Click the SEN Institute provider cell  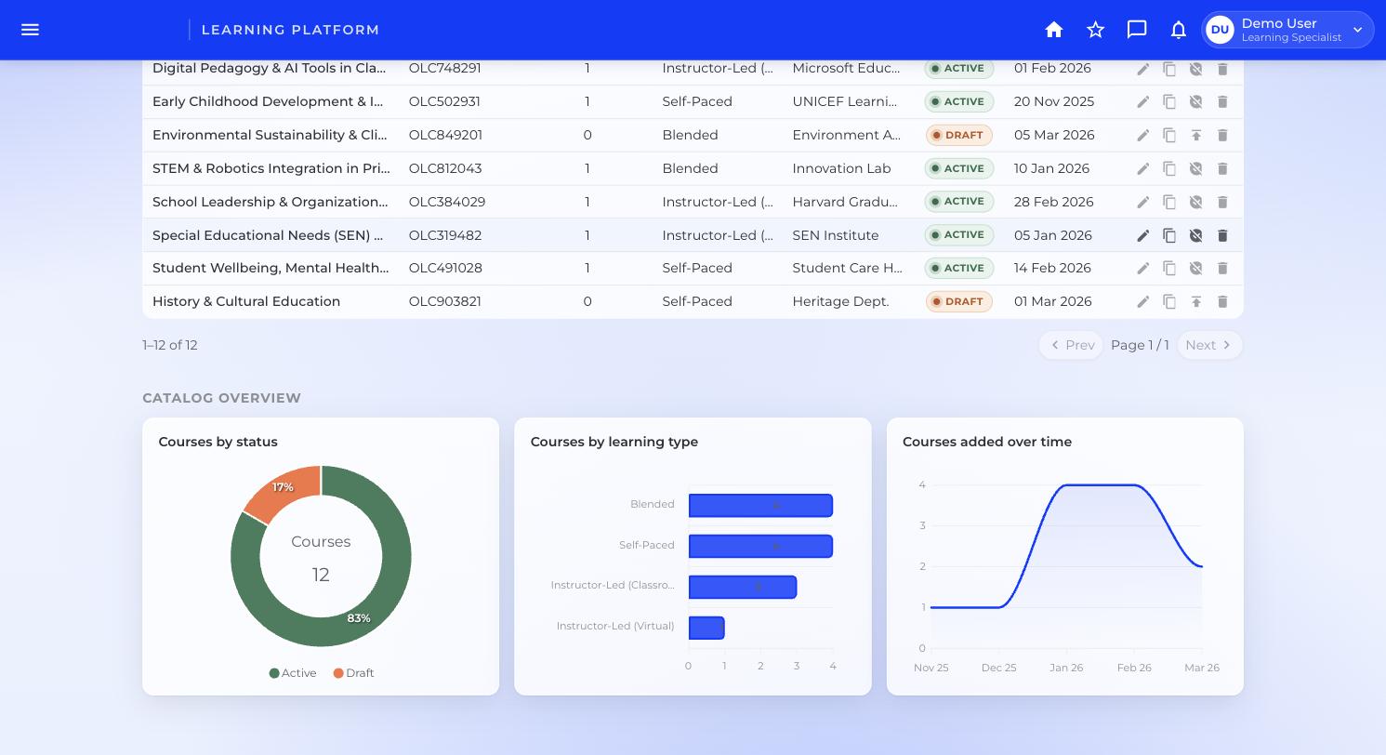tap(836, 235)
